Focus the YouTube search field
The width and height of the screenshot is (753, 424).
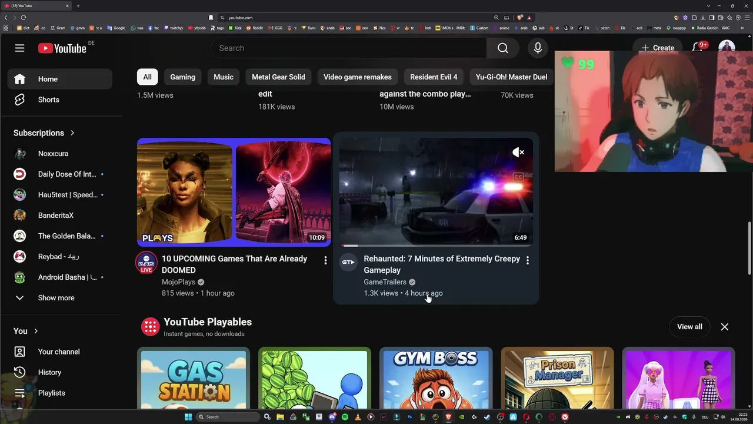(348, 48)
